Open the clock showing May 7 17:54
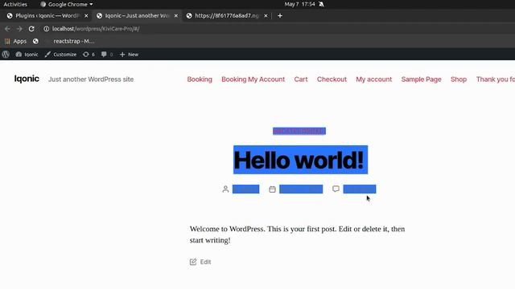 pos(299,4)
